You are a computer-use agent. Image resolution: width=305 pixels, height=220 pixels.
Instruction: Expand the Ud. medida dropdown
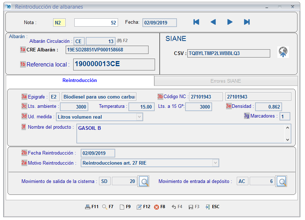click(139, 117)
